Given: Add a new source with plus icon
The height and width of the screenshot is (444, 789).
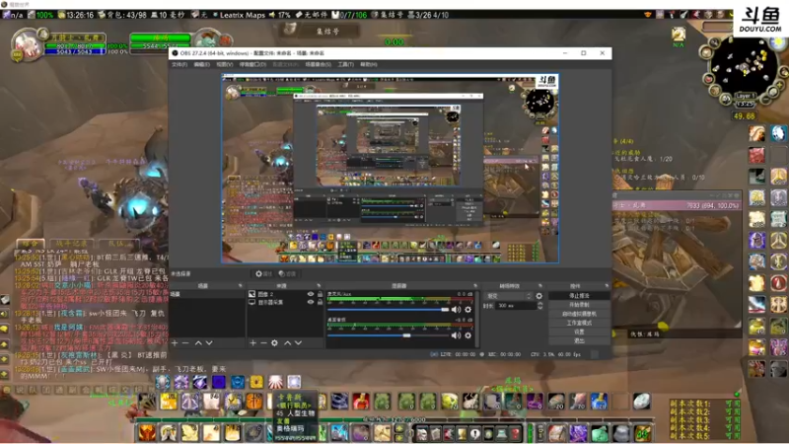Looking at the screenshot, I should [x=252, y=342].
